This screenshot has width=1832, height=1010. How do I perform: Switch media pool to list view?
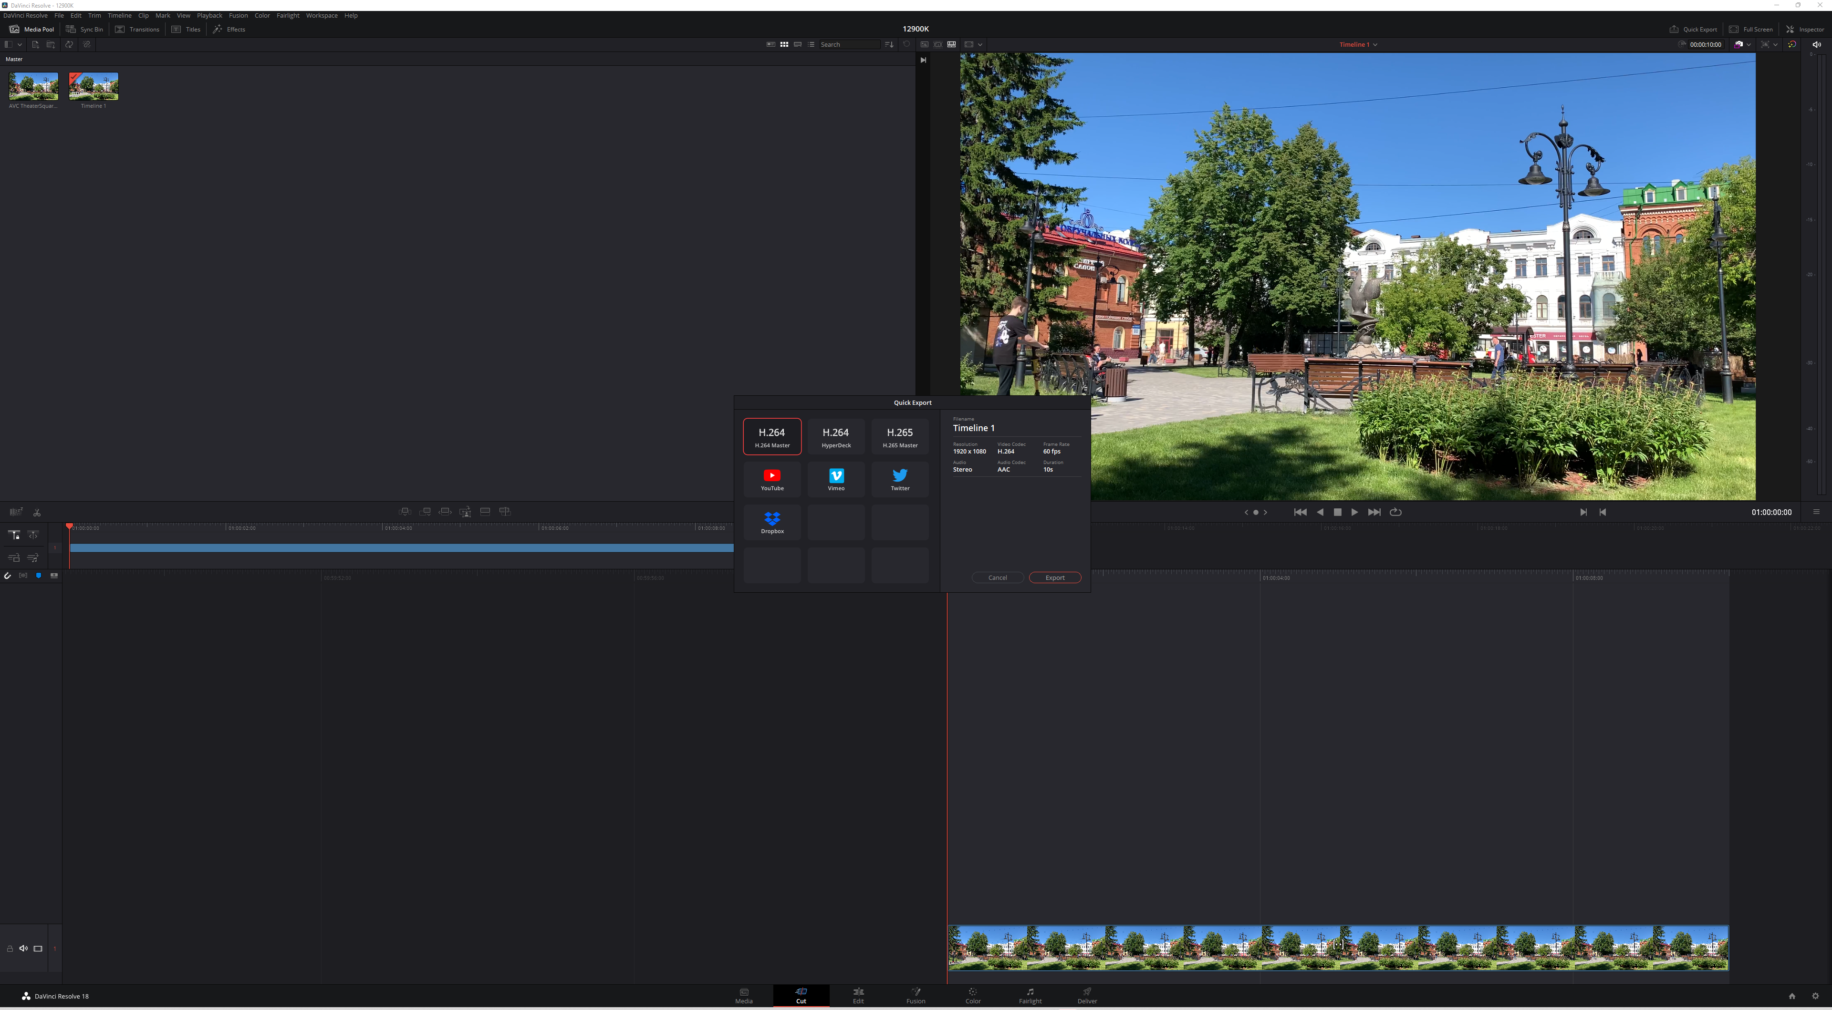811,44
